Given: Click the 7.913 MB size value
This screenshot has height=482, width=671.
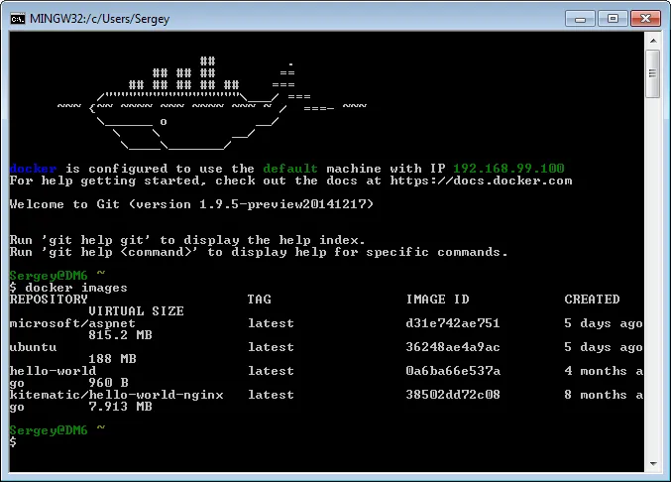Looking at the screenshot, I should [x=120, y=407].
